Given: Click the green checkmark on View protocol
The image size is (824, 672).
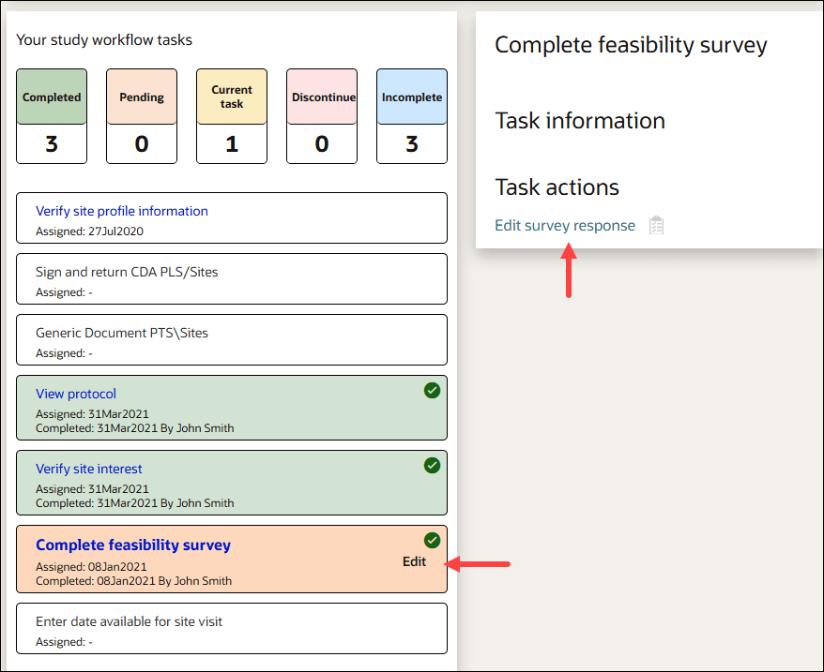Looking at the screenshot, I should pos(432,390).
